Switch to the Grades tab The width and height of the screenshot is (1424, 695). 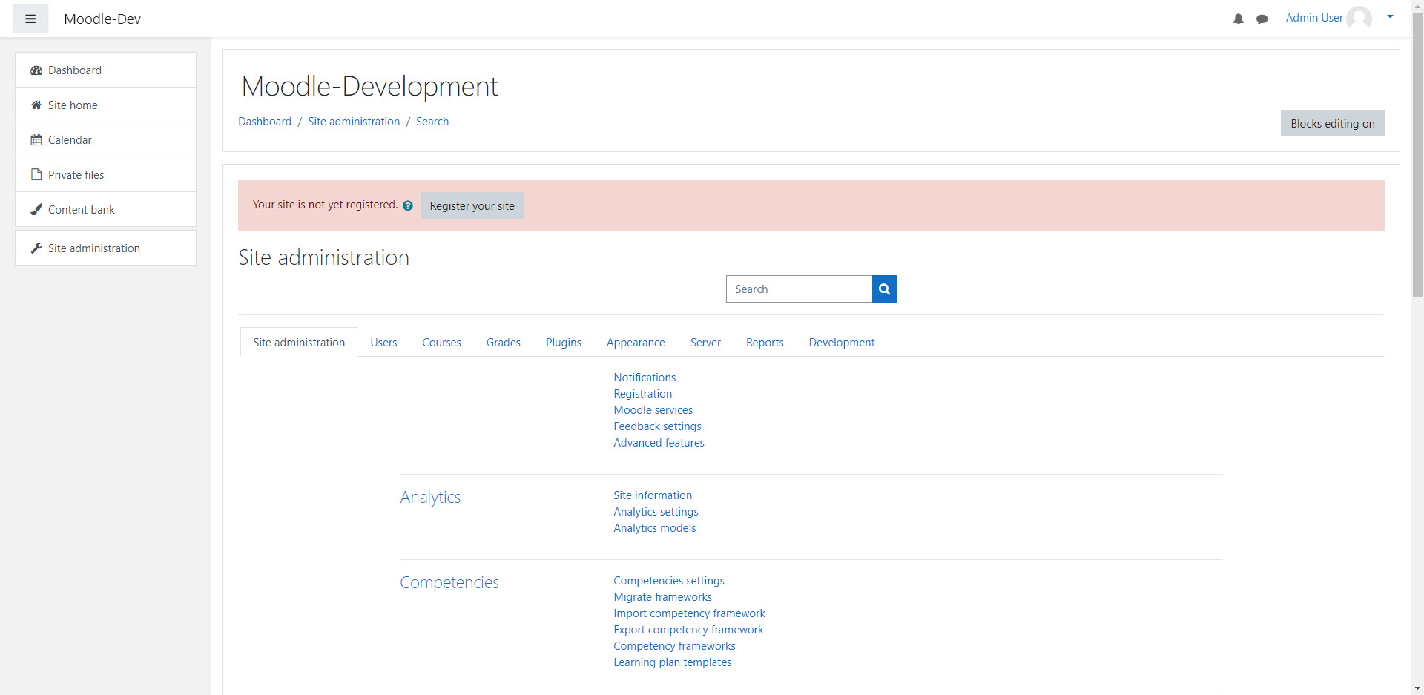click(503, 343)
